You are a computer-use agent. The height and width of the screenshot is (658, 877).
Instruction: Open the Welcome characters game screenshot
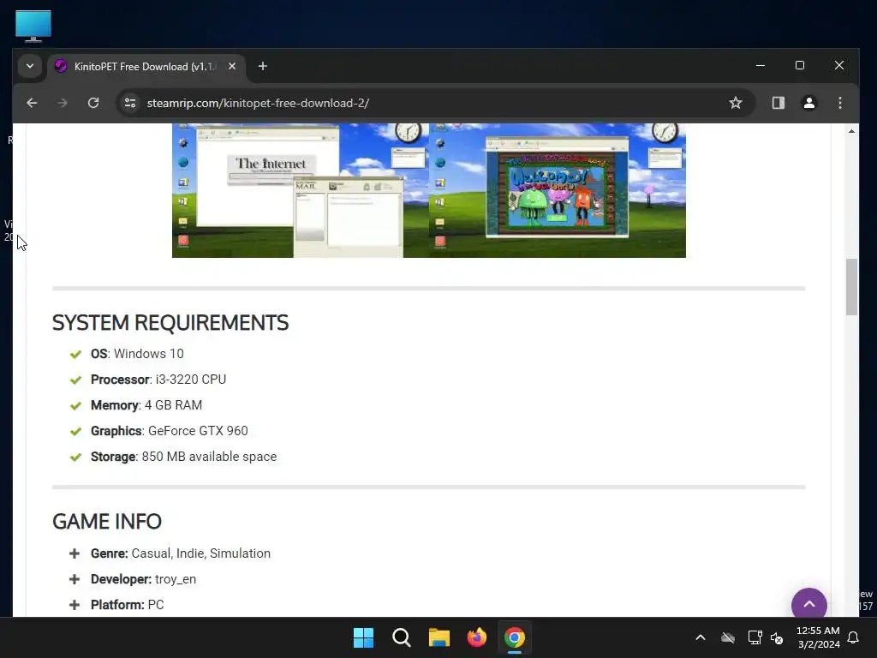558,190
